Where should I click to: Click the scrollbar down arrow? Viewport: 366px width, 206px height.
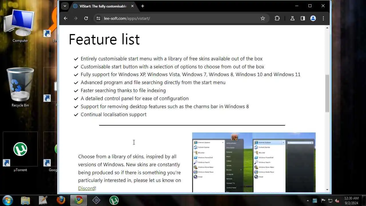(327, 190)
